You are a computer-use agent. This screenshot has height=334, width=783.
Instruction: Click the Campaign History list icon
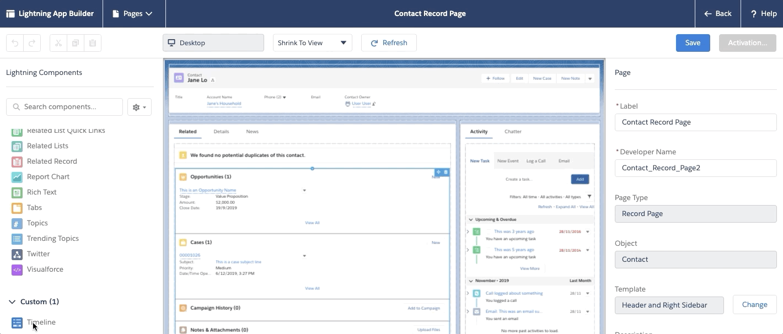point(183,308)
